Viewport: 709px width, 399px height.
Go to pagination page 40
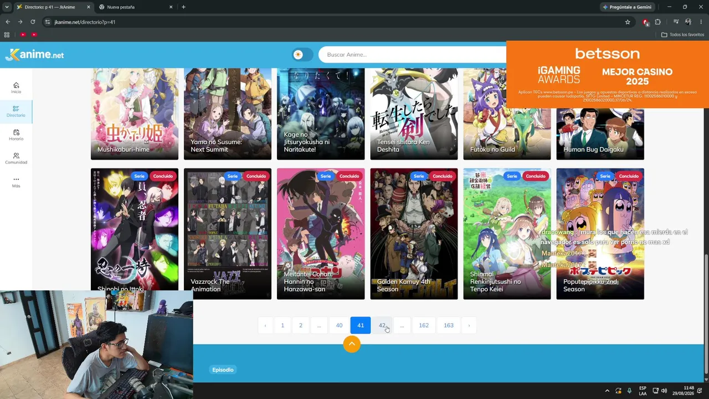[340, 325]
